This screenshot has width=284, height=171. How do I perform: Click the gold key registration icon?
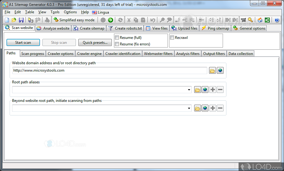pyautogui.click(x=251, y=20)
